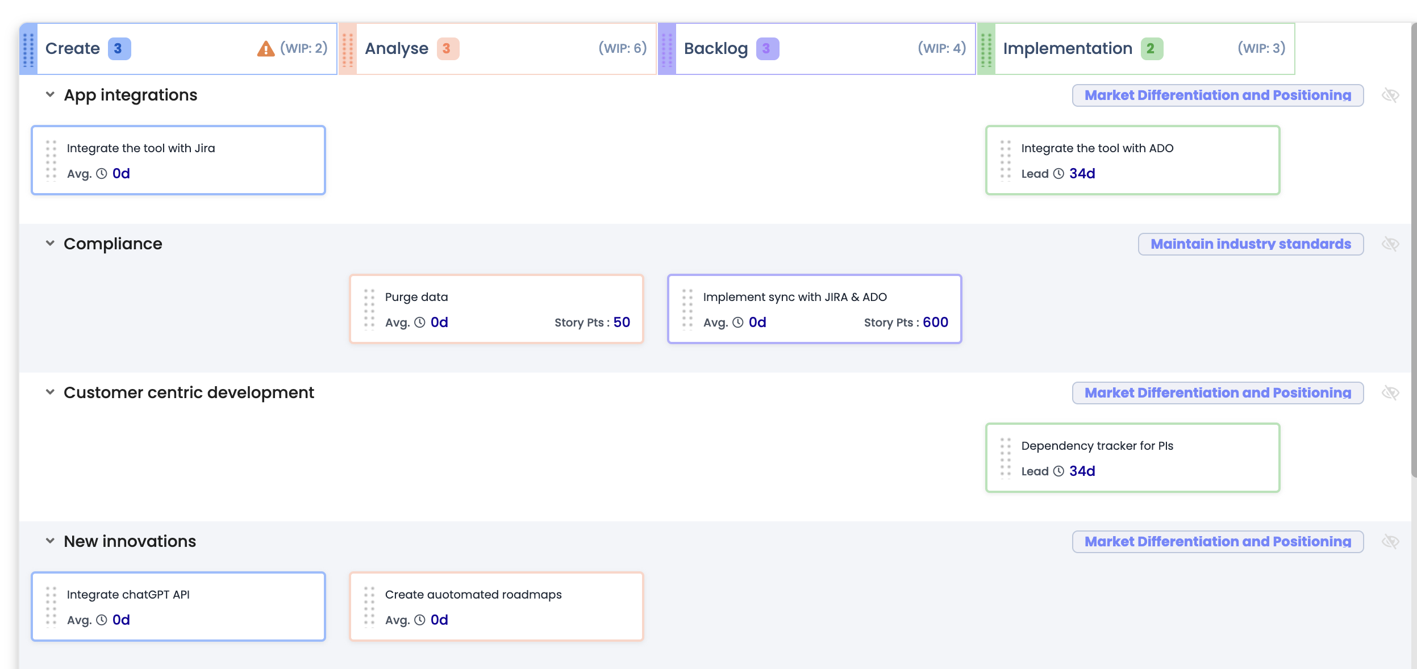Click the Backlog count badge showing 3
This screenshot has height=669, width=1417.
coord(767,49)
